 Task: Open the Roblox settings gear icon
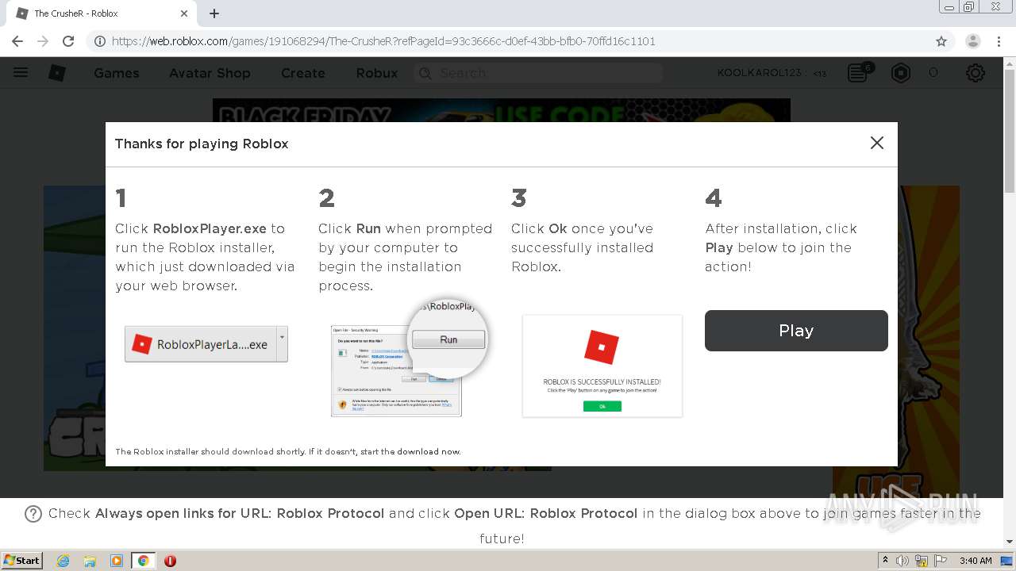click(976, 73)
